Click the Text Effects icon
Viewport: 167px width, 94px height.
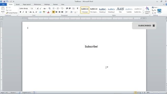[x=40, y=12]
